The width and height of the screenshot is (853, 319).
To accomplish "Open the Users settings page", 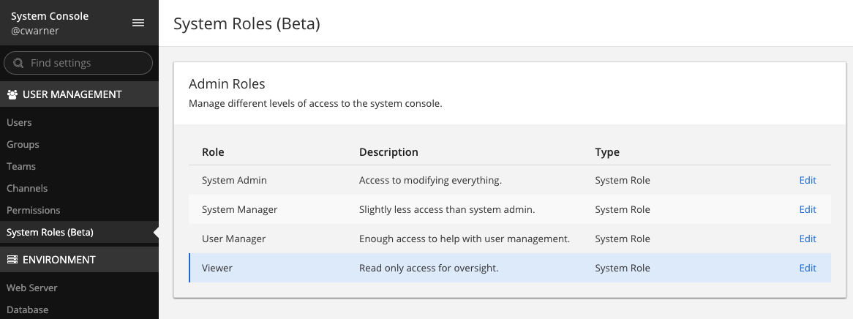I will [x=20, y=123].
